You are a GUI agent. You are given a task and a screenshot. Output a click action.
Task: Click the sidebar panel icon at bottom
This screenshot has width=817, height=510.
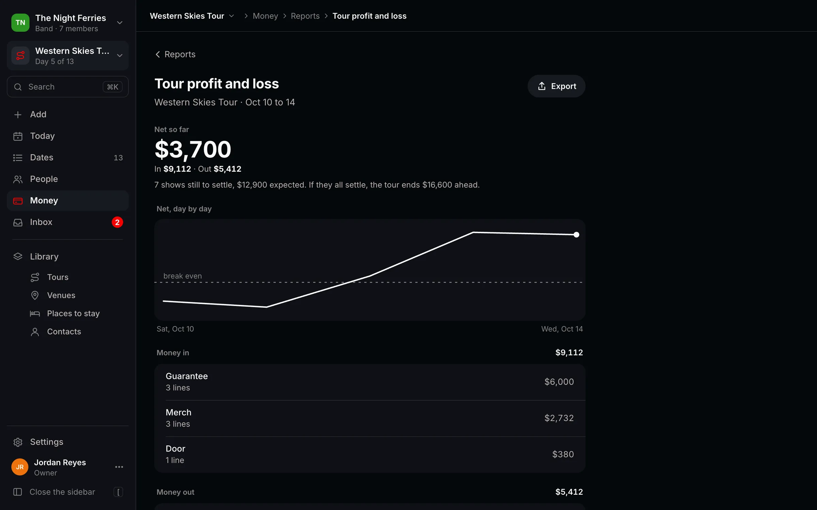pos(18,492)
